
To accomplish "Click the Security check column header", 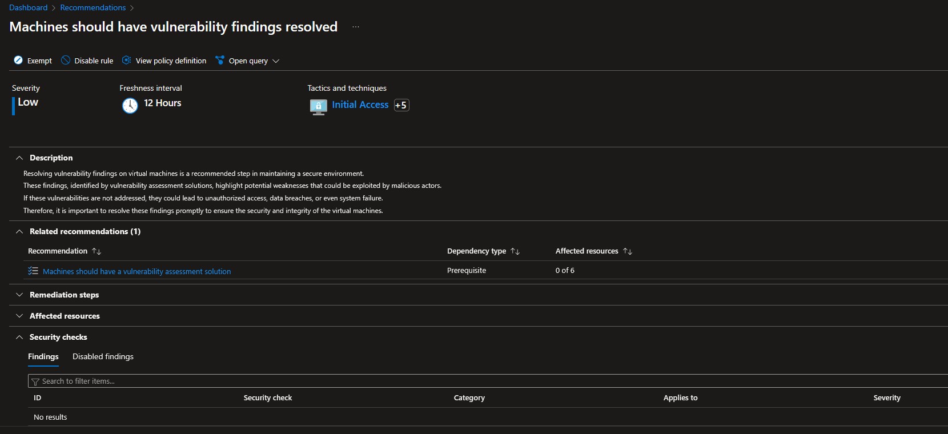I will (x=268, y=397).
